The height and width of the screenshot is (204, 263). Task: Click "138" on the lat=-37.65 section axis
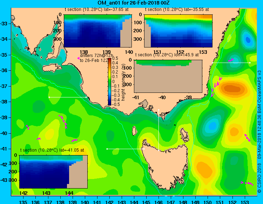[x=84, y=52]
